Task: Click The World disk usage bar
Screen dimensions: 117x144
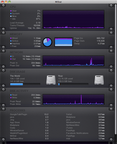Action: (25, 84)
